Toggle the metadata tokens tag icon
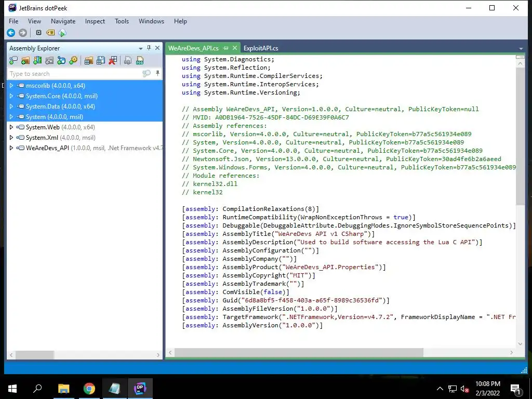 (x=50, y=33)
